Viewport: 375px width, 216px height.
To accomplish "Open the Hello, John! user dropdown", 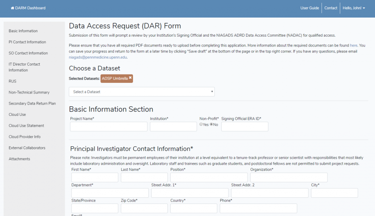I will pos(354,8).
